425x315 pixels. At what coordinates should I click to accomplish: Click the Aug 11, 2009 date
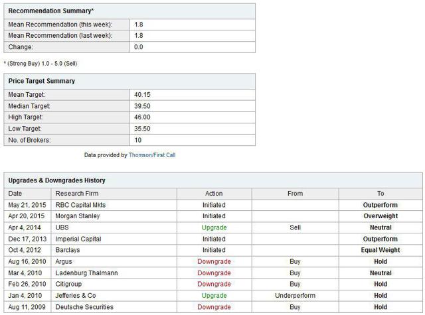click(x=27, y=307)
